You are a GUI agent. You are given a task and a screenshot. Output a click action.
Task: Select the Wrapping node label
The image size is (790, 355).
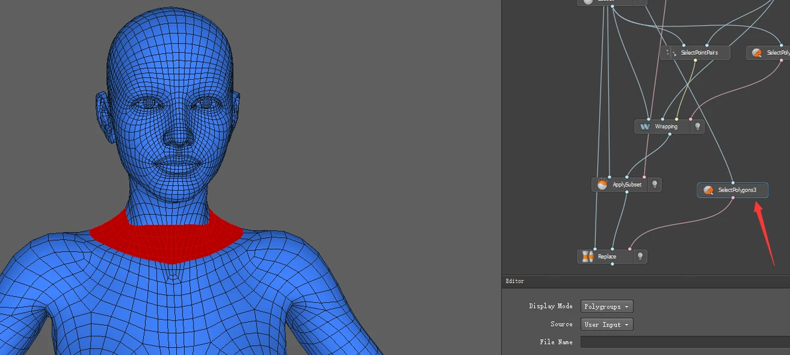pos(666,126)
